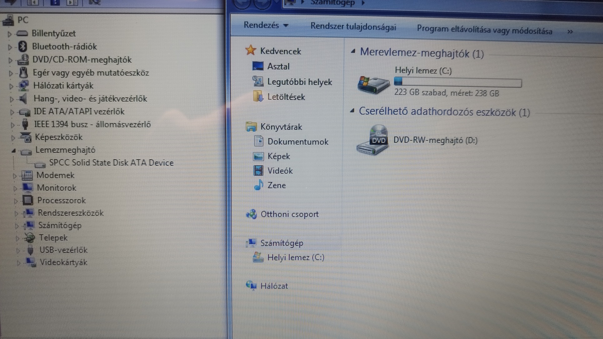The image size is (603, 339).
Task: Collapse the Lemezmeghajtó tree node
Action: (13, 150)
